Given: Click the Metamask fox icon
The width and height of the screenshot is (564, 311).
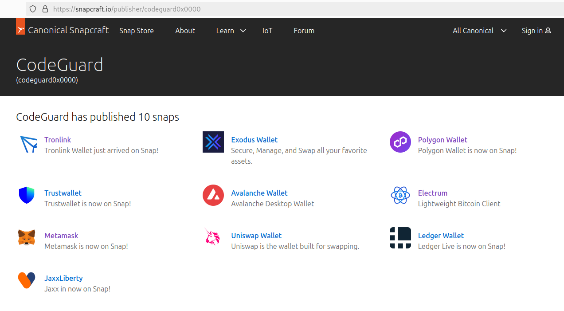Looking at the screenshot, I should [27, 238].
